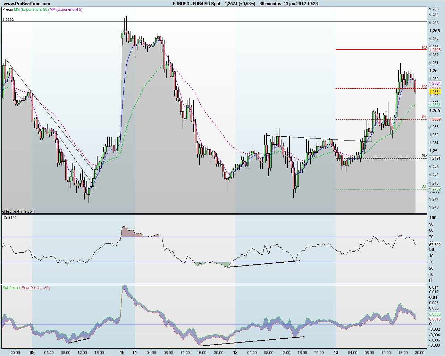
Task: Open the Precio legend entry
Action: 8,10
